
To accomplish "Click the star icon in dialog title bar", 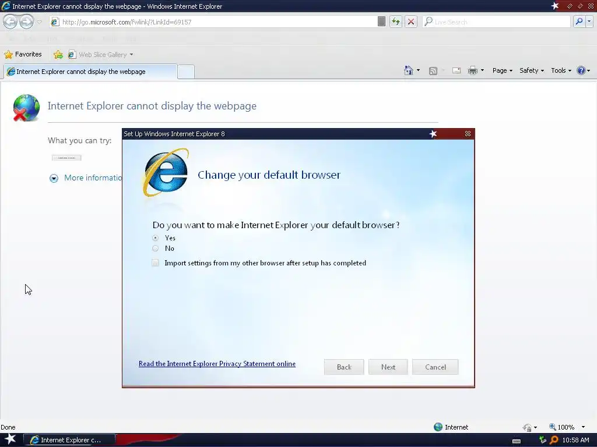I will point(433,134).
